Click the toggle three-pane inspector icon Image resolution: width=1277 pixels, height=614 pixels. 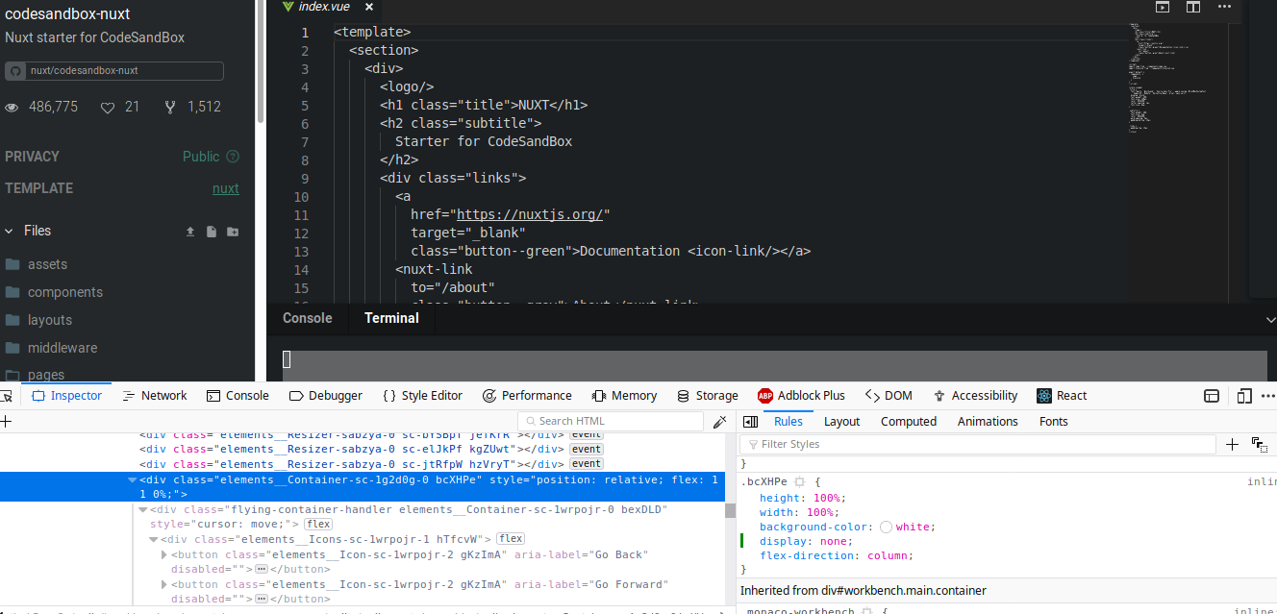pyautogui.click(x=751, y=422)
